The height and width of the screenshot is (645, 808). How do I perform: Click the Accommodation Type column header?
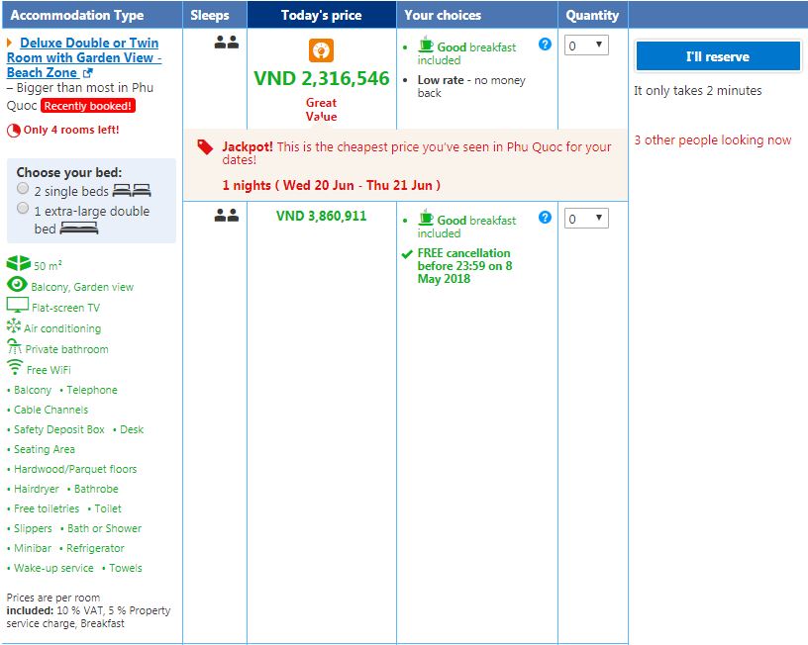pos(77,15)
